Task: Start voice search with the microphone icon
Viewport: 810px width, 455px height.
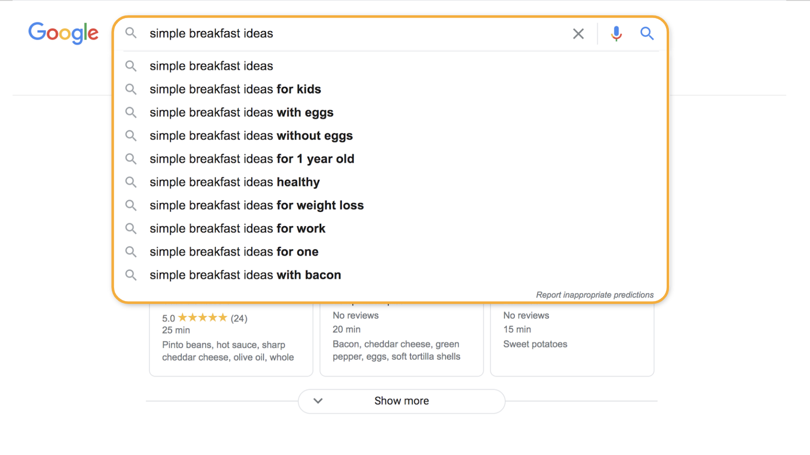Action: [616, 34]
